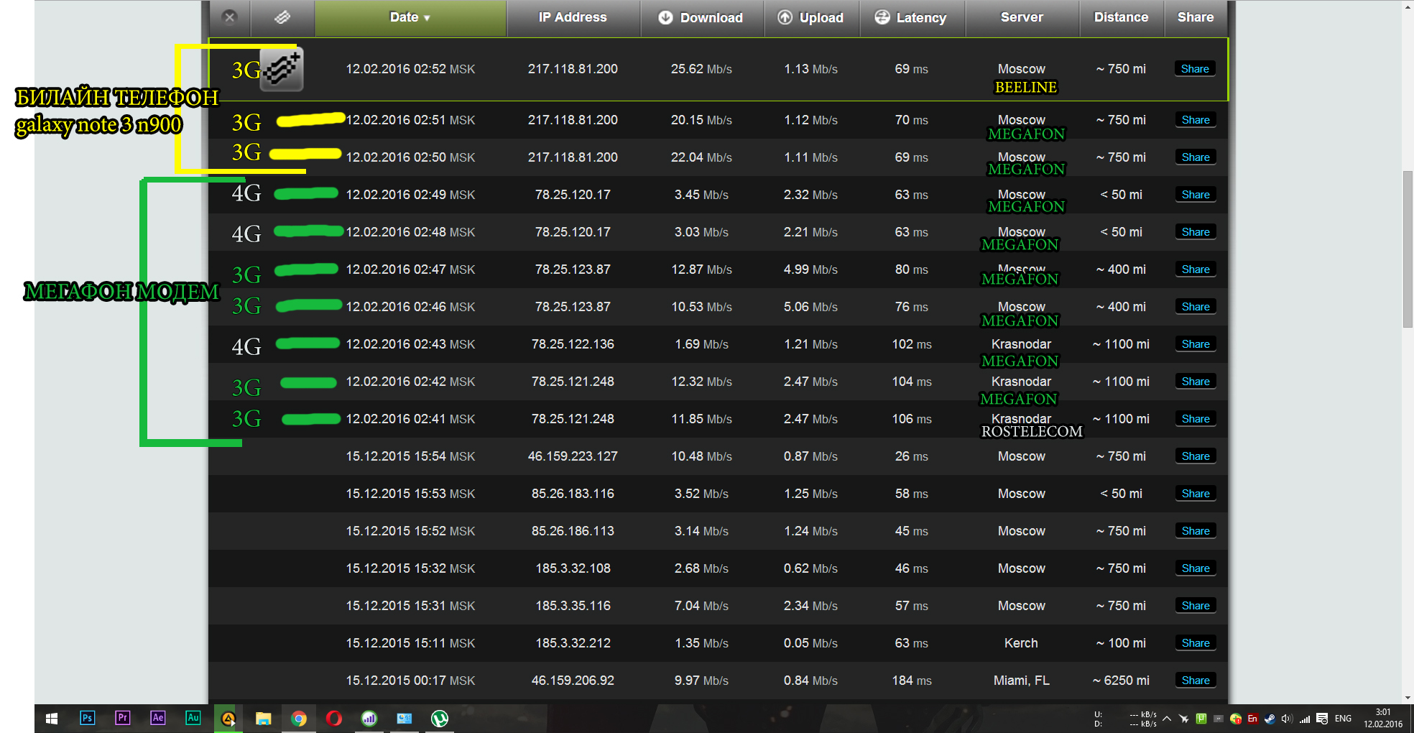Screen dimensions: 1414x733
Task: Sort results by Server column
Action: coord(1022,17)
